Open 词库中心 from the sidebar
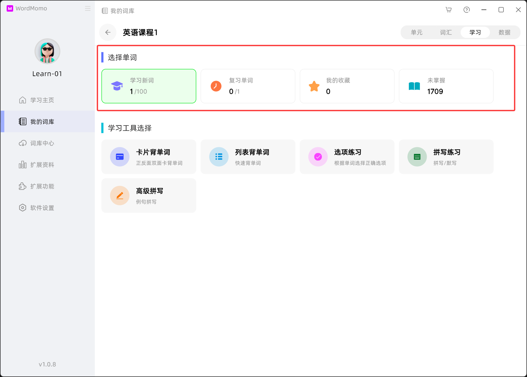Screen dimensions: 527x377 (x=42, y=143)
